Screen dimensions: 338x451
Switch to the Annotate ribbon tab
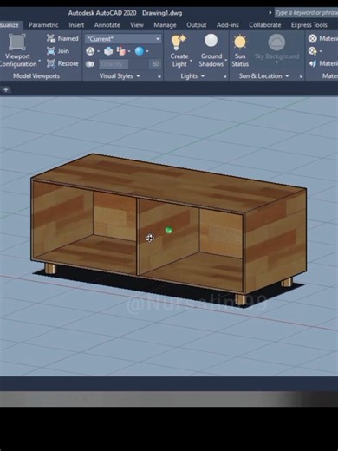tap(107, 25)
